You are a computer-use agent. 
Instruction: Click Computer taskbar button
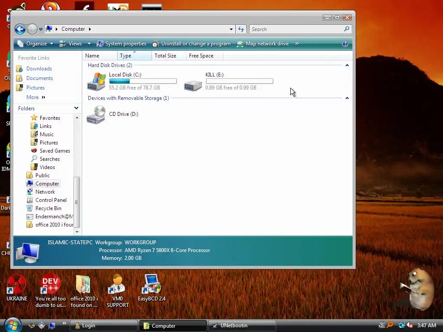point(173,326)
